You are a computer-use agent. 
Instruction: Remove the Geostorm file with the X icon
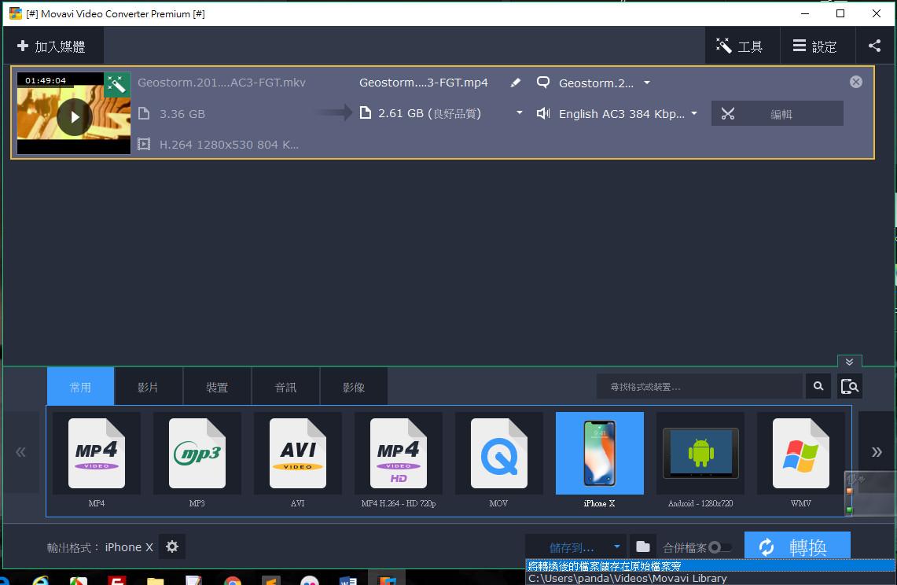click(x=856, y=82)
